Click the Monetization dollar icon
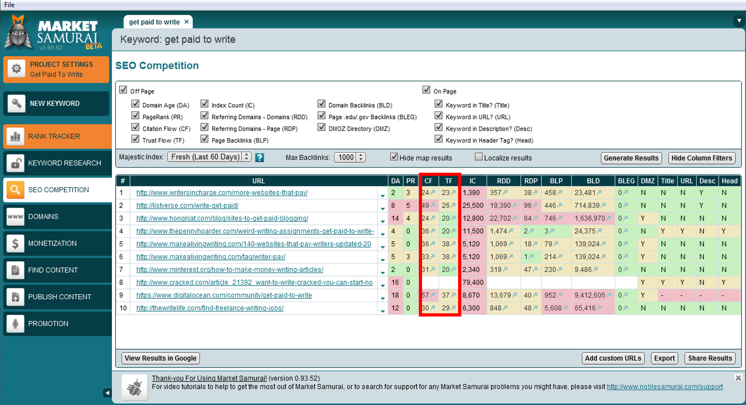746x405 pixels. click(15, 243)
